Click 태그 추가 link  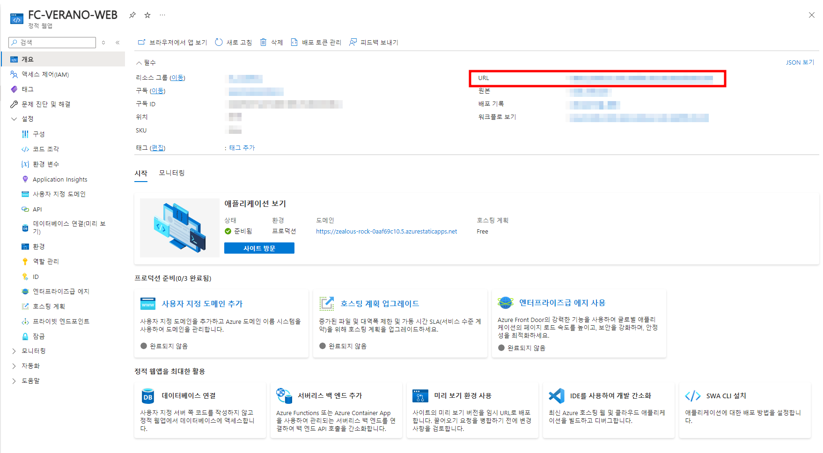(242, 148)
